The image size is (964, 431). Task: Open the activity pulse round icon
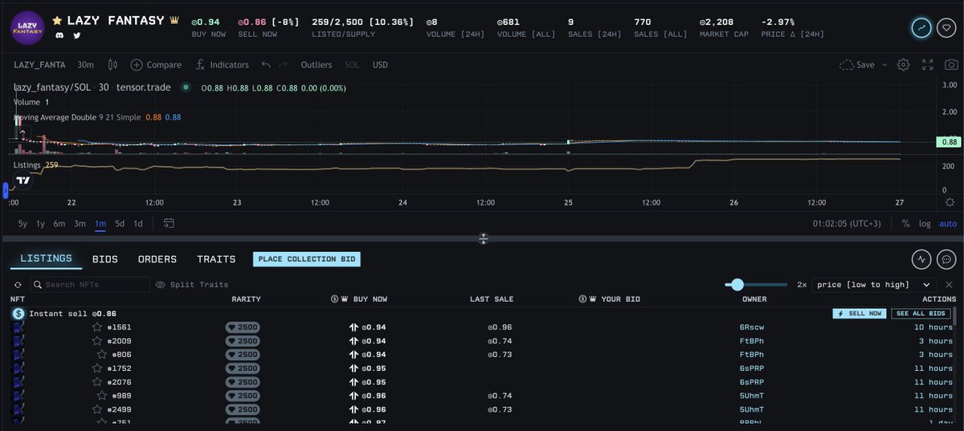pos(921,259)
